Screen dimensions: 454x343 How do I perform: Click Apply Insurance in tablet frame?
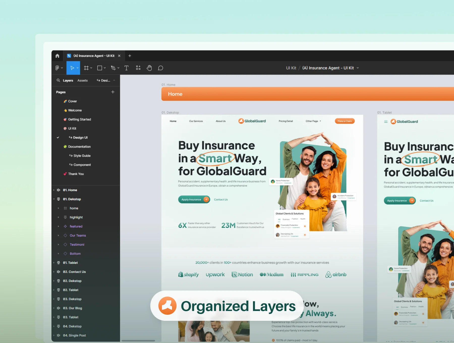click(400, 201)
